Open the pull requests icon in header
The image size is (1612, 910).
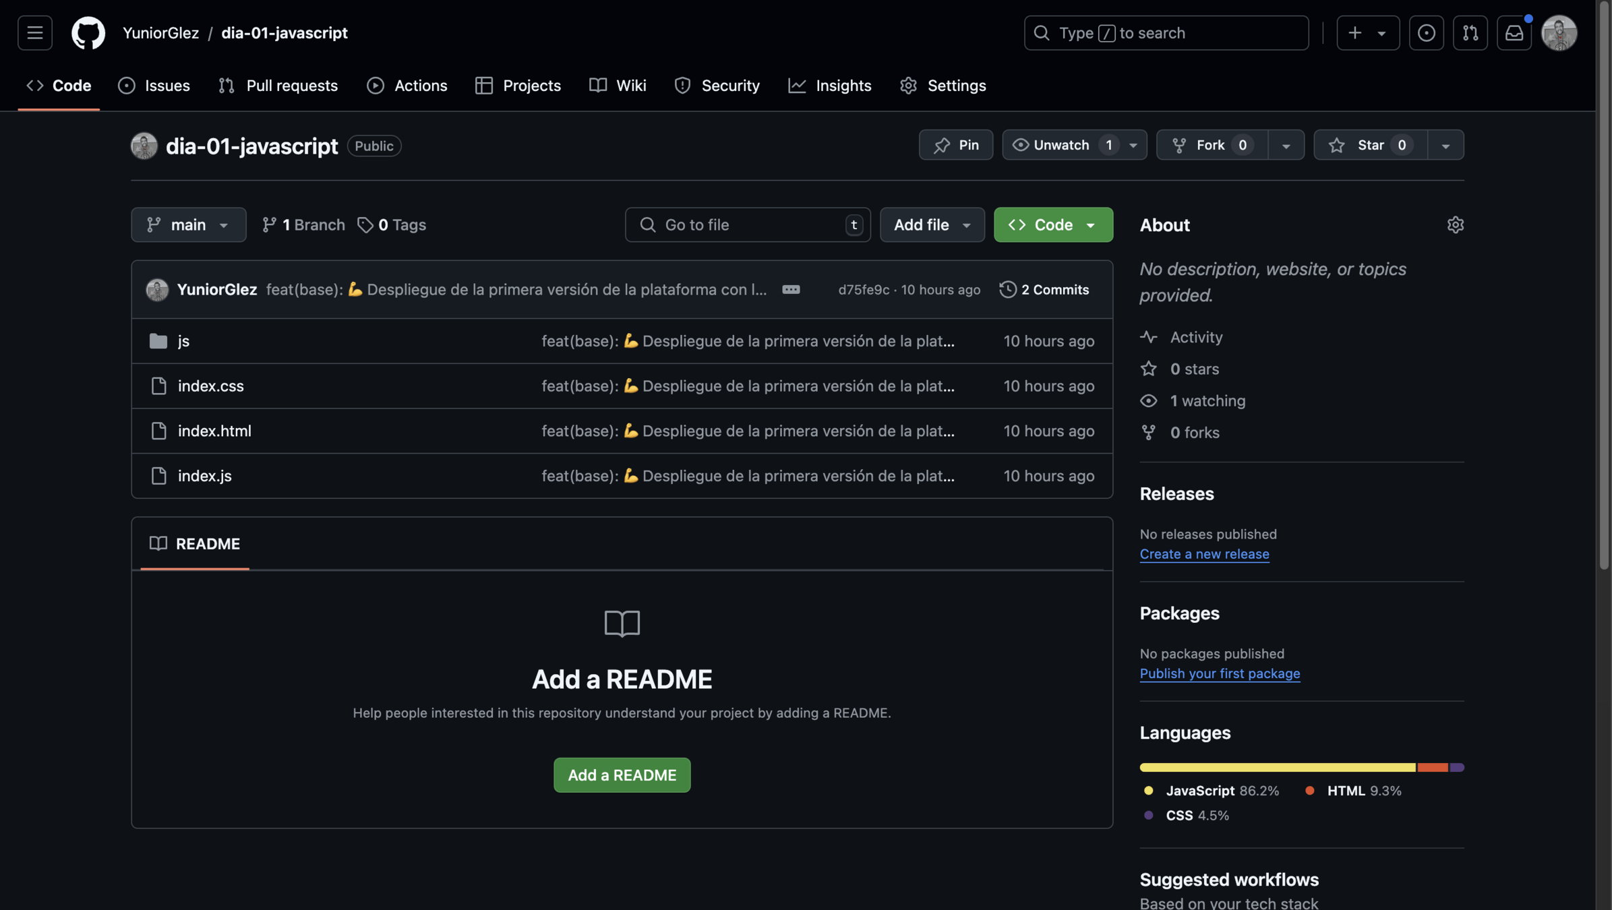tap(1470, 32)
